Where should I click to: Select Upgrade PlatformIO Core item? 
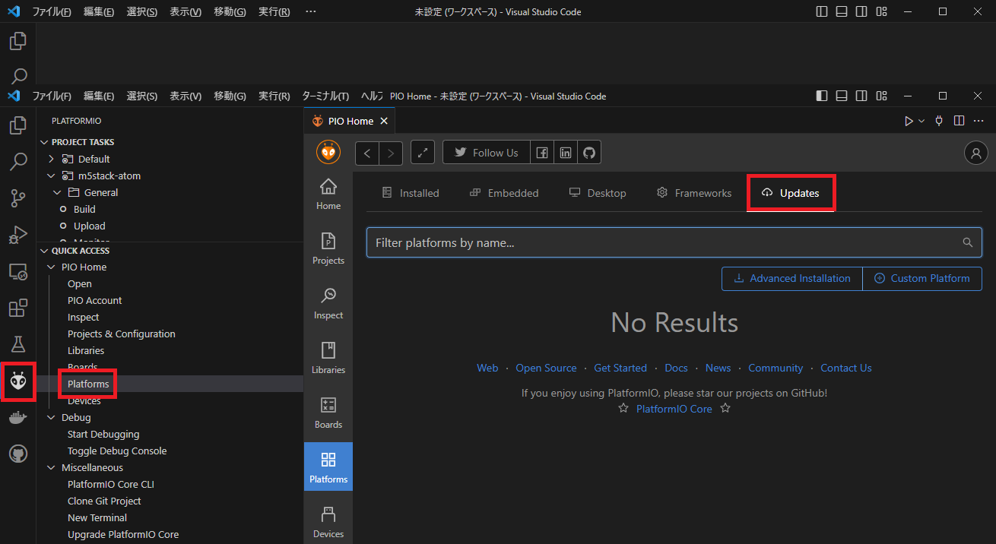click(123, 534)
